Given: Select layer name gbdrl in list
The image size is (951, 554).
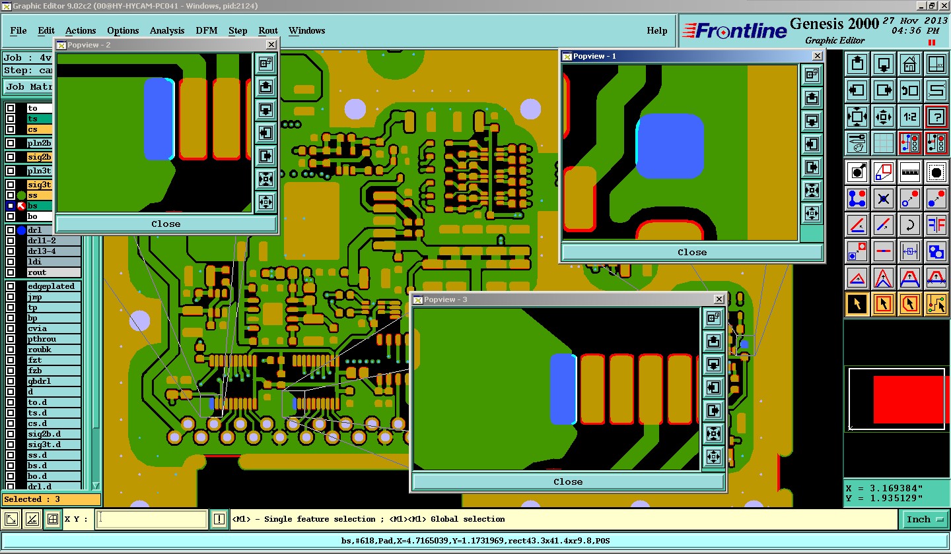Looking at the screenshot, I should pyautogui.click(x=53, y=381).
